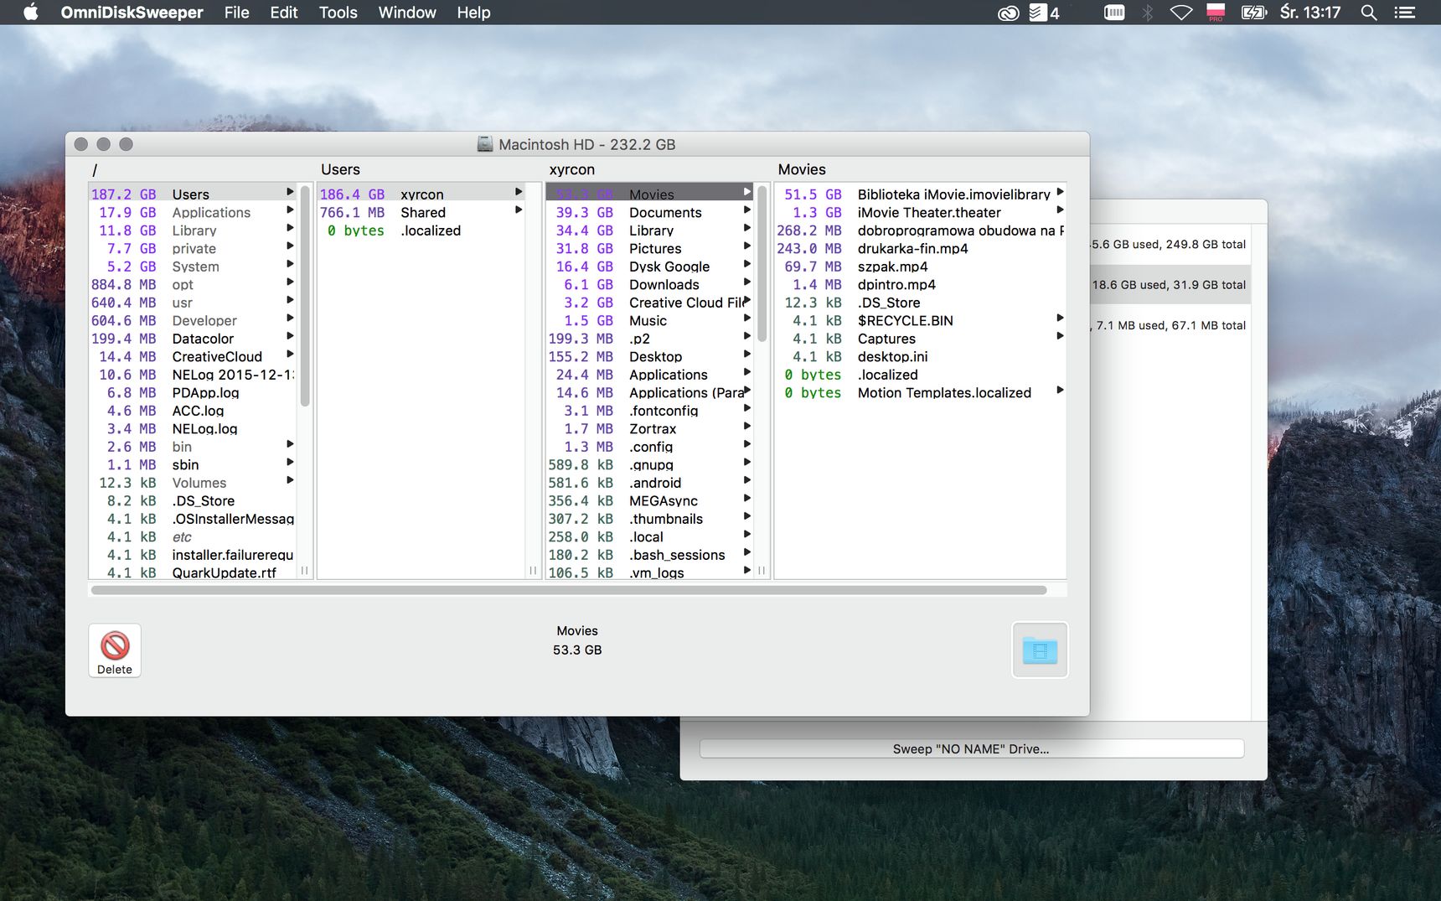Expand Motion Templates.localized arrow
Viewport: 1441px width, 901px height.
pos(1060,391)
